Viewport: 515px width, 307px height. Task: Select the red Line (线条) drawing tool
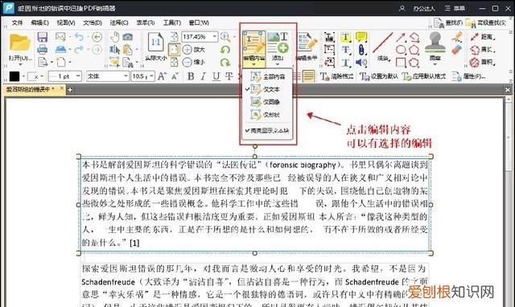coord(383,43)
